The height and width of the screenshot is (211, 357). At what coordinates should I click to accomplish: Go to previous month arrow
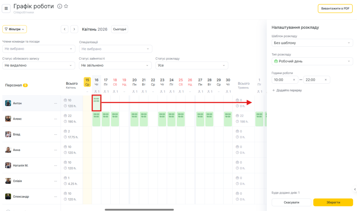click(x=64, y=29)
